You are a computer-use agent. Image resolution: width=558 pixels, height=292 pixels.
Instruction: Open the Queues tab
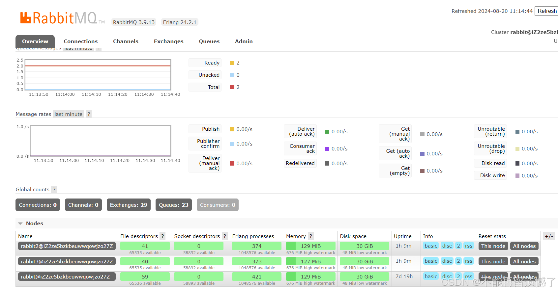coord(209,41)
